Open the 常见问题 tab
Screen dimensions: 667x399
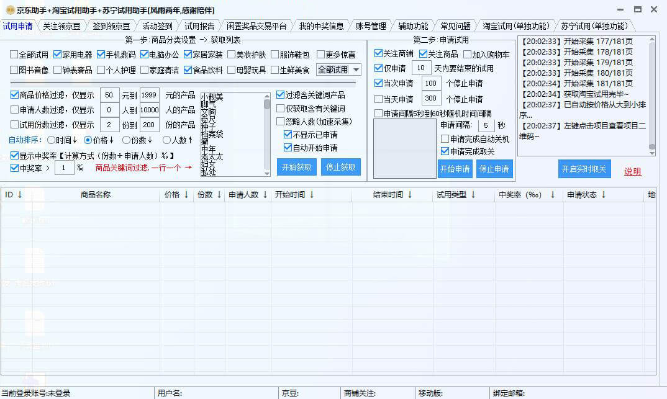pos(455,26)
